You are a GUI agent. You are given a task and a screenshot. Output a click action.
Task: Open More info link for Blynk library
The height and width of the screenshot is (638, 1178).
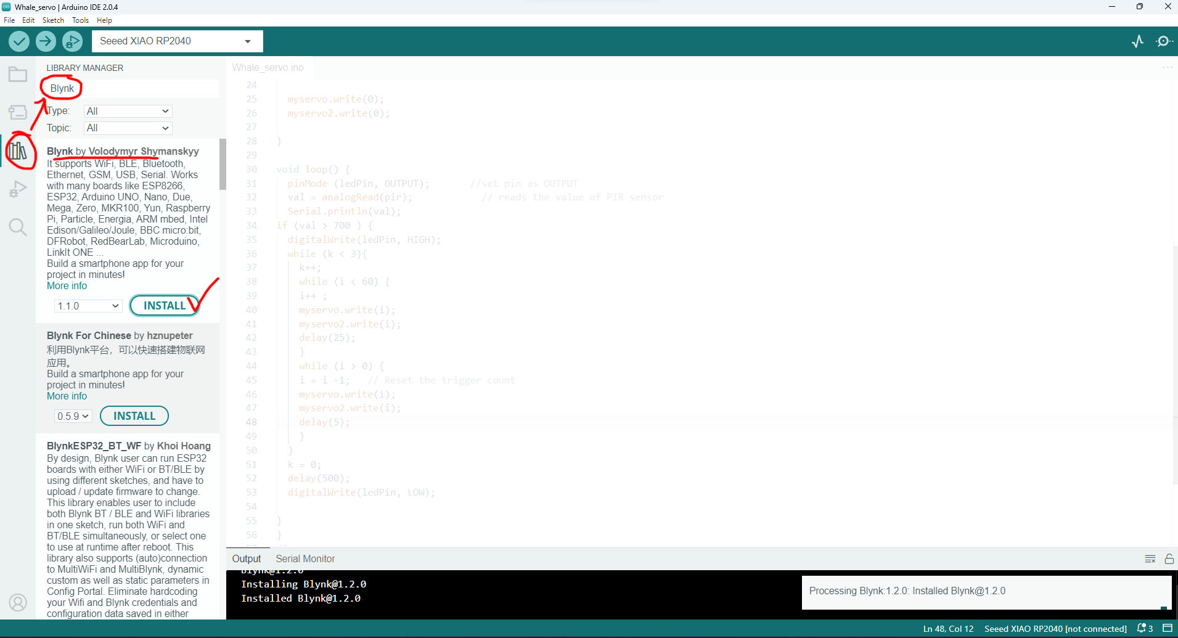(x=67, y=286)
